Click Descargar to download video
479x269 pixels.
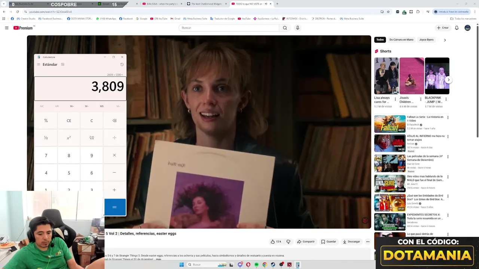[x=351, y=242]
